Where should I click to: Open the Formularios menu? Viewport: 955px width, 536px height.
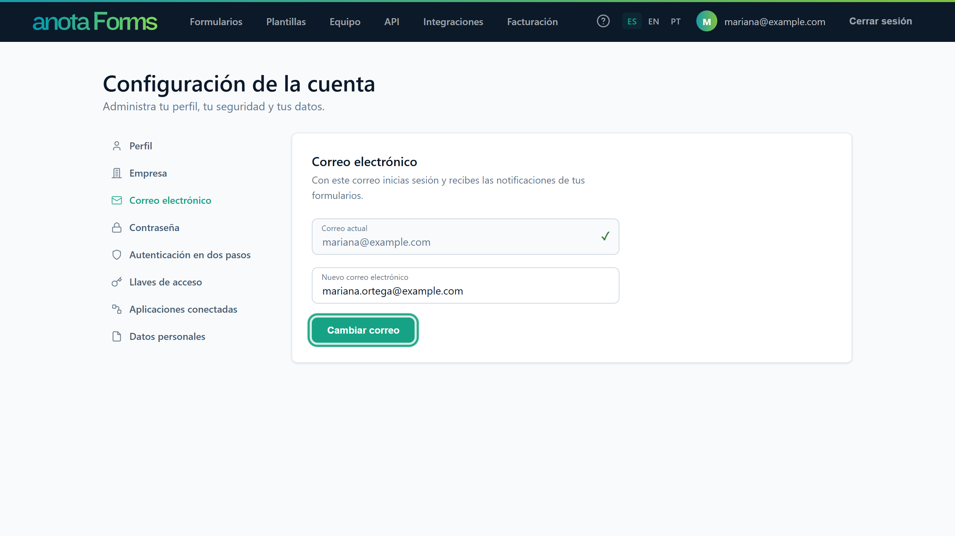point(216,22)
